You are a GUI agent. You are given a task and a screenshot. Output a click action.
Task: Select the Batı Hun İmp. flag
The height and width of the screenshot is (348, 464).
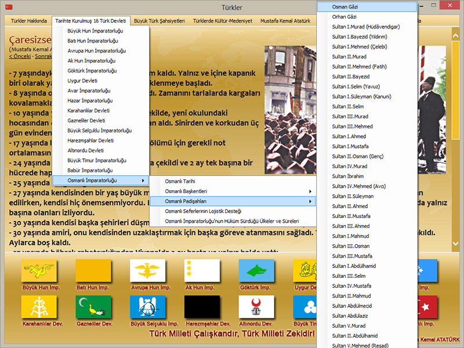93,271
